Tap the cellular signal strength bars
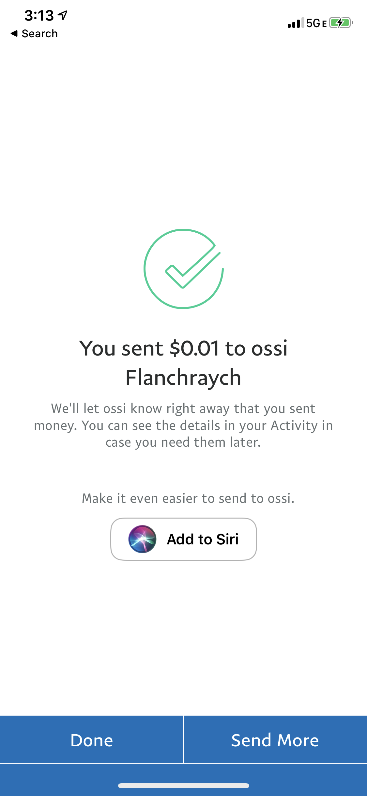 [x=295, y=23]
